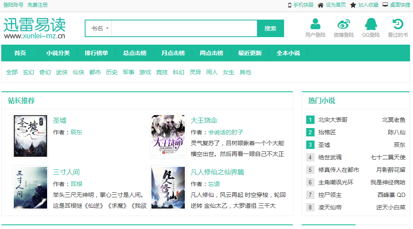The width and height of the screenshot is (413, 229).
Task: Select the 女生 category link
Action: pos(229,72)
